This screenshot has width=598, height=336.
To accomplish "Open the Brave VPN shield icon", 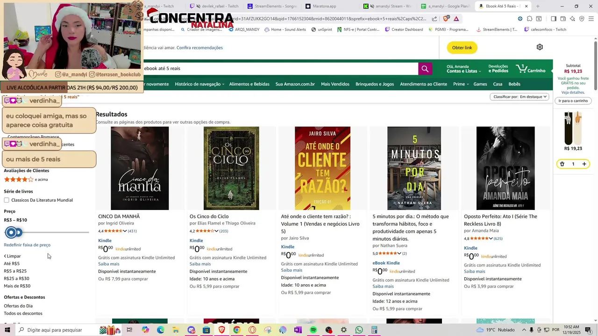I will click(x=582, y=19).
